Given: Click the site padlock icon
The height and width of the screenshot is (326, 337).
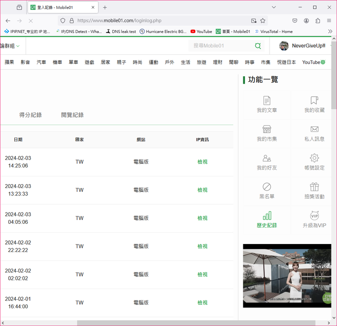Looking at the screenshot, I should tap(72, 21).
